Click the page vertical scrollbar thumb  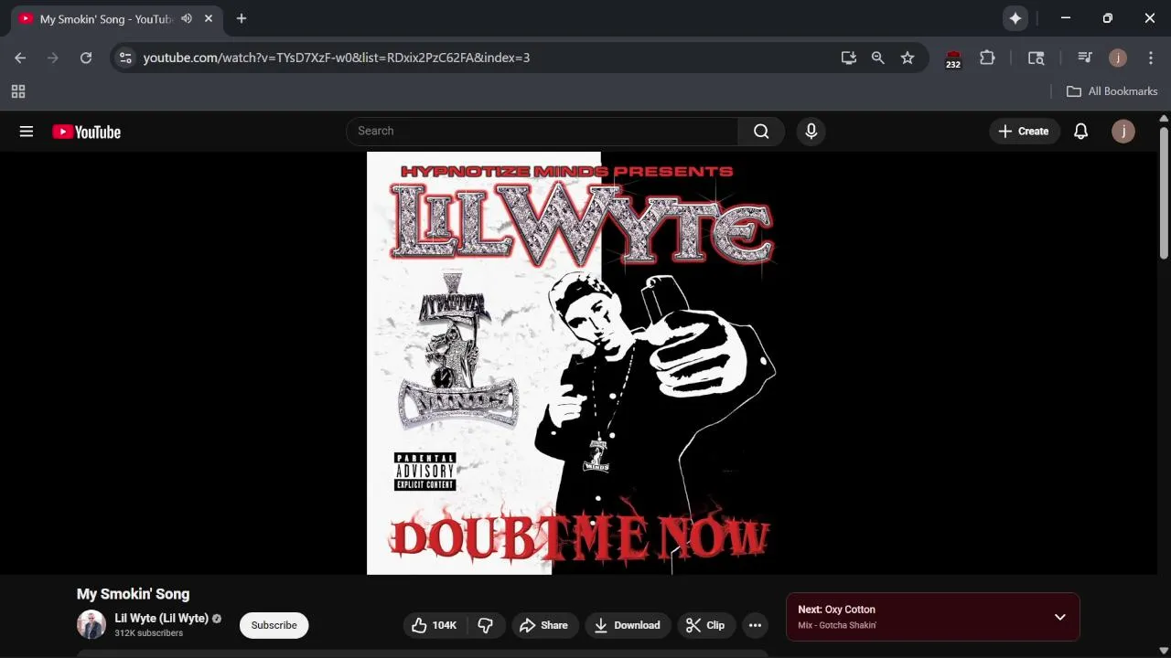point(1164,192)
